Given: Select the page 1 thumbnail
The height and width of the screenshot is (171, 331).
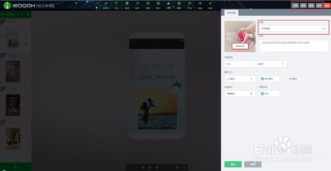Looking at the screenshot, I should tap(13, 38).
